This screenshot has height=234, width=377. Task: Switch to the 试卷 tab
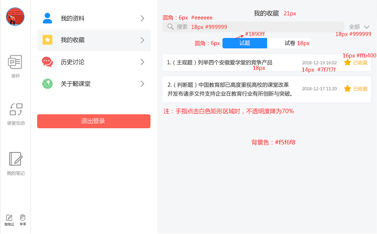(x=289, y=43)
